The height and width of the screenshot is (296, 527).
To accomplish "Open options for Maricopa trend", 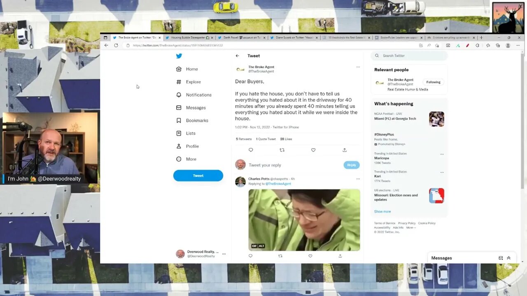I will 442,154.
